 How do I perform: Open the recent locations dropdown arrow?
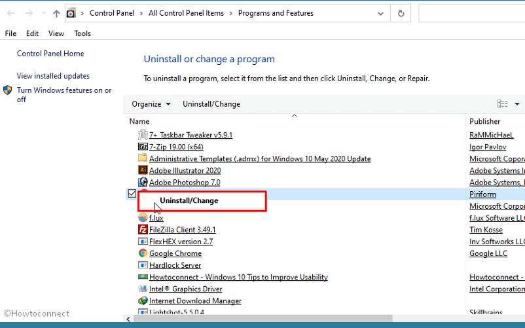(x=43, y=13)
